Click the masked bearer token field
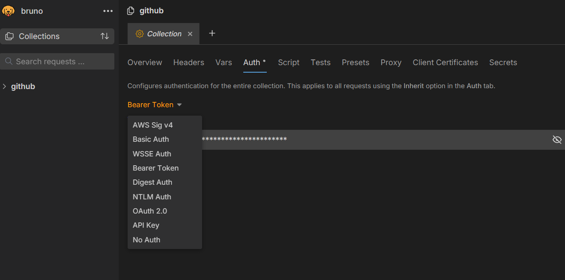 [346, 140]
